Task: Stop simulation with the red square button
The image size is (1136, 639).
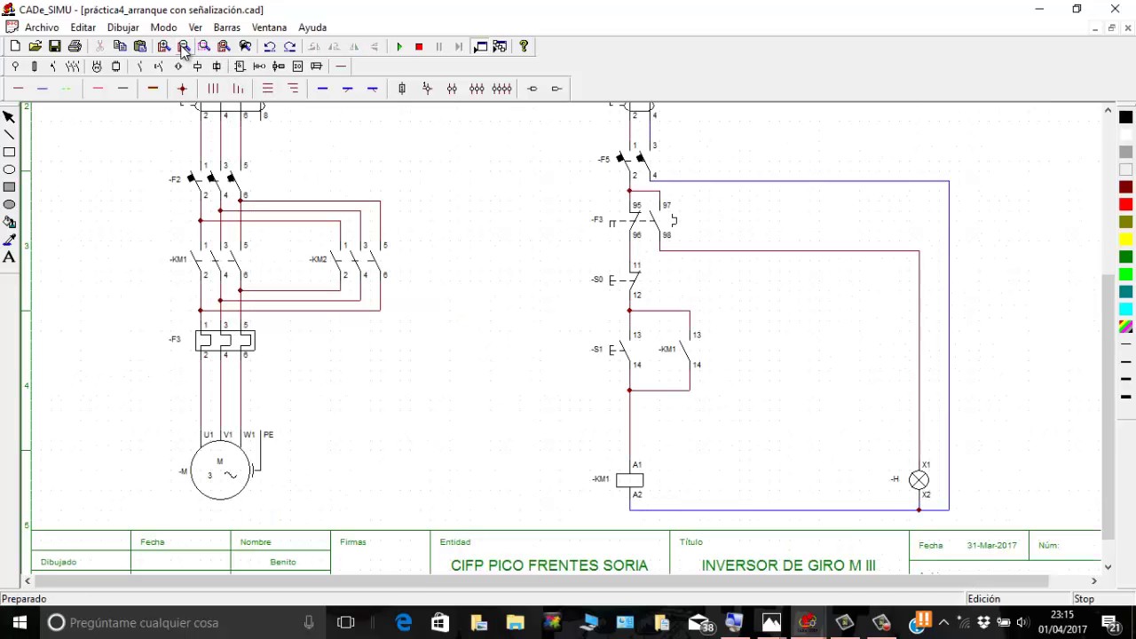Action: pyautogui.click(x=419, y=46)
